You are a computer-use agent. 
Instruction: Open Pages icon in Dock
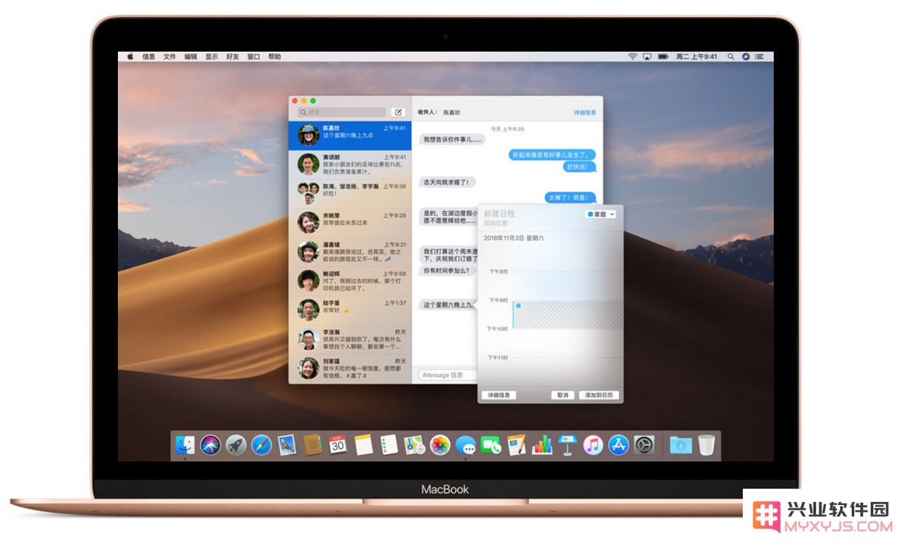pos(517,444)
